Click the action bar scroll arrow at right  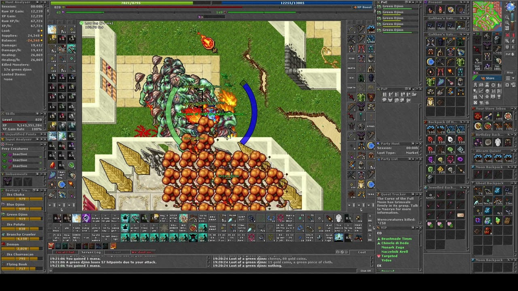[370, 216]
